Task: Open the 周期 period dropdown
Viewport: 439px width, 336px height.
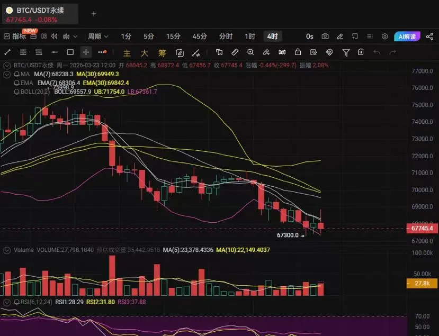Action: click(x=98, y=37)
